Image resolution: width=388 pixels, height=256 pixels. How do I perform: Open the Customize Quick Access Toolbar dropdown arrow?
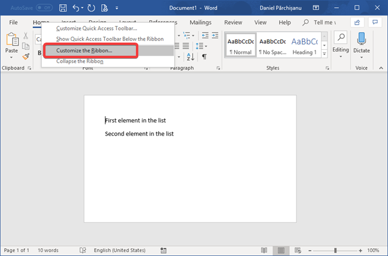pyautogui.click(x=117, y=8)
